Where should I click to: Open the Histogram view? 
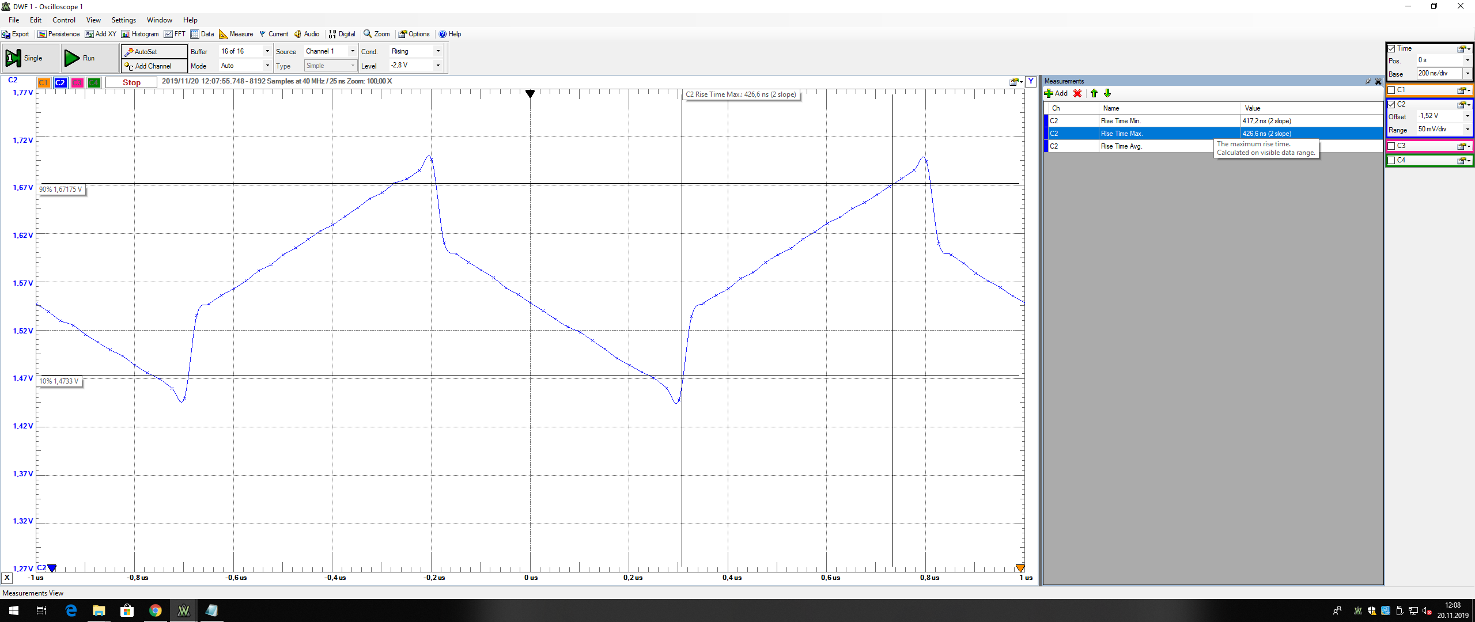click(x=140, y=34)
